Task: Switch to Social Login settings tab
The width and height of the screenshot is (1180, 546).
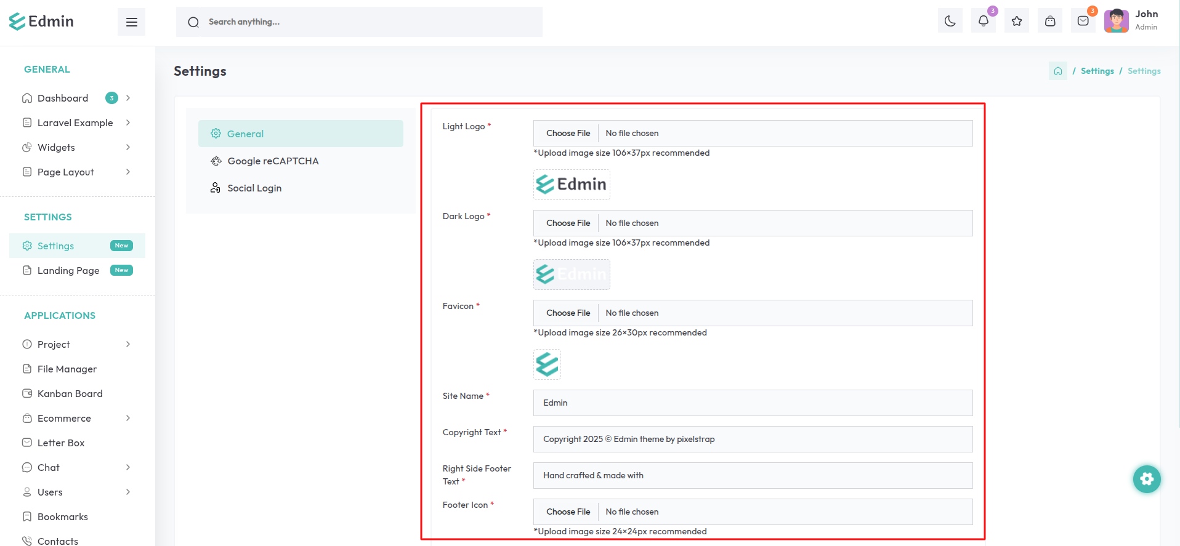Action: [254, 188]
